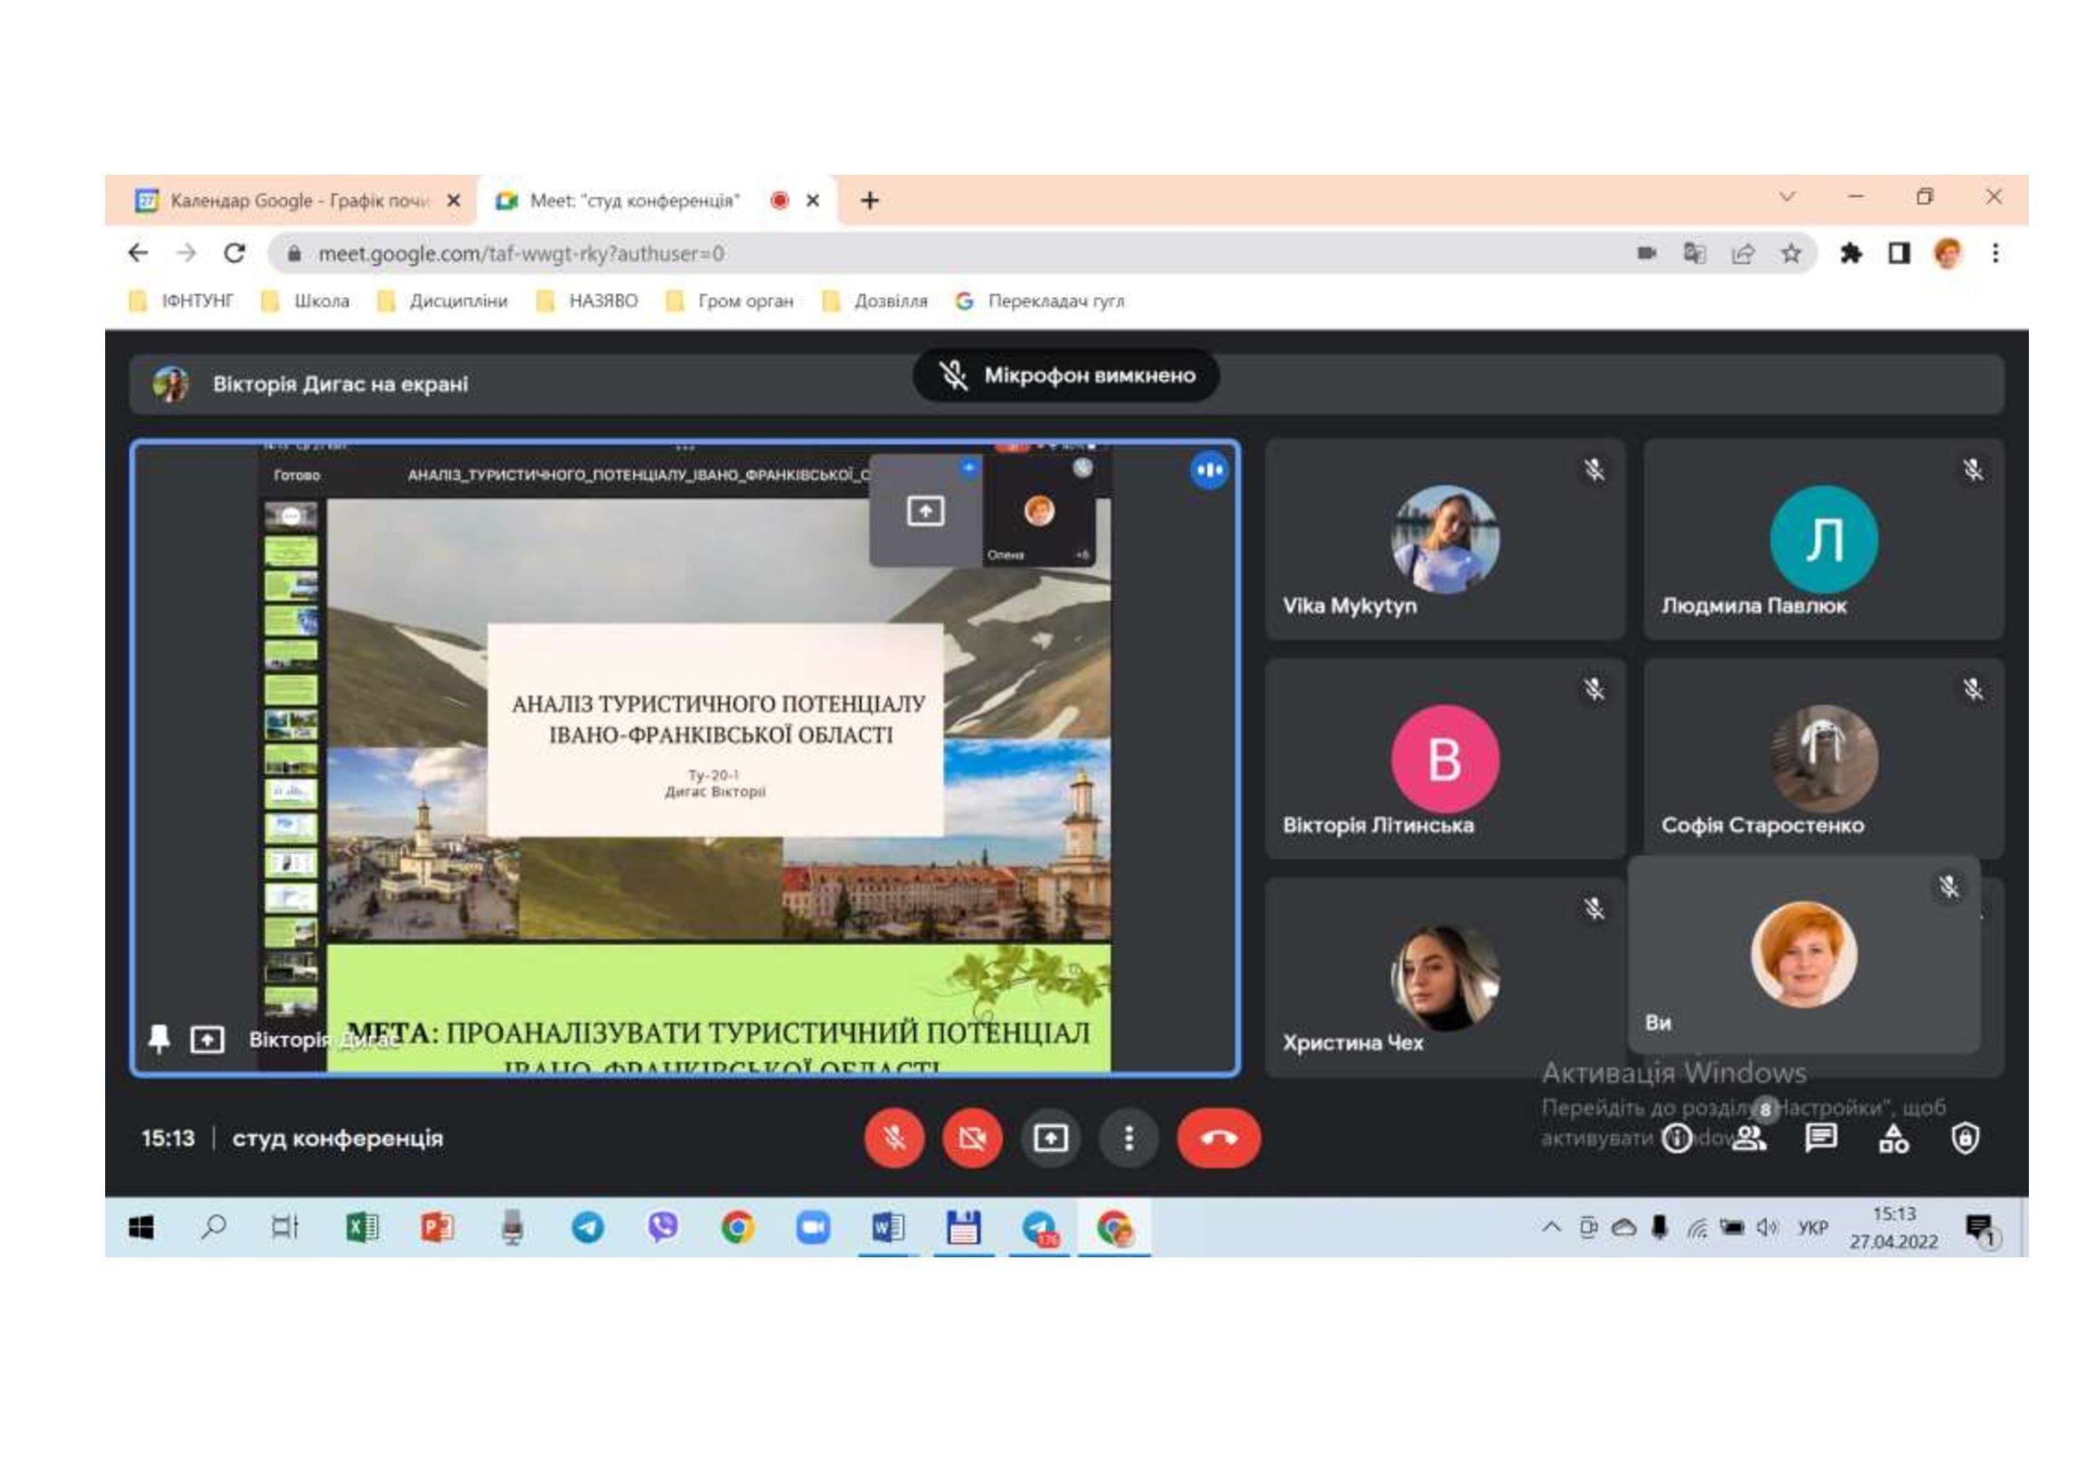Viewport: 2085px width, 1474px height.
Task: Click the Present now screen share button
Action: [x=1051, y=1138]
